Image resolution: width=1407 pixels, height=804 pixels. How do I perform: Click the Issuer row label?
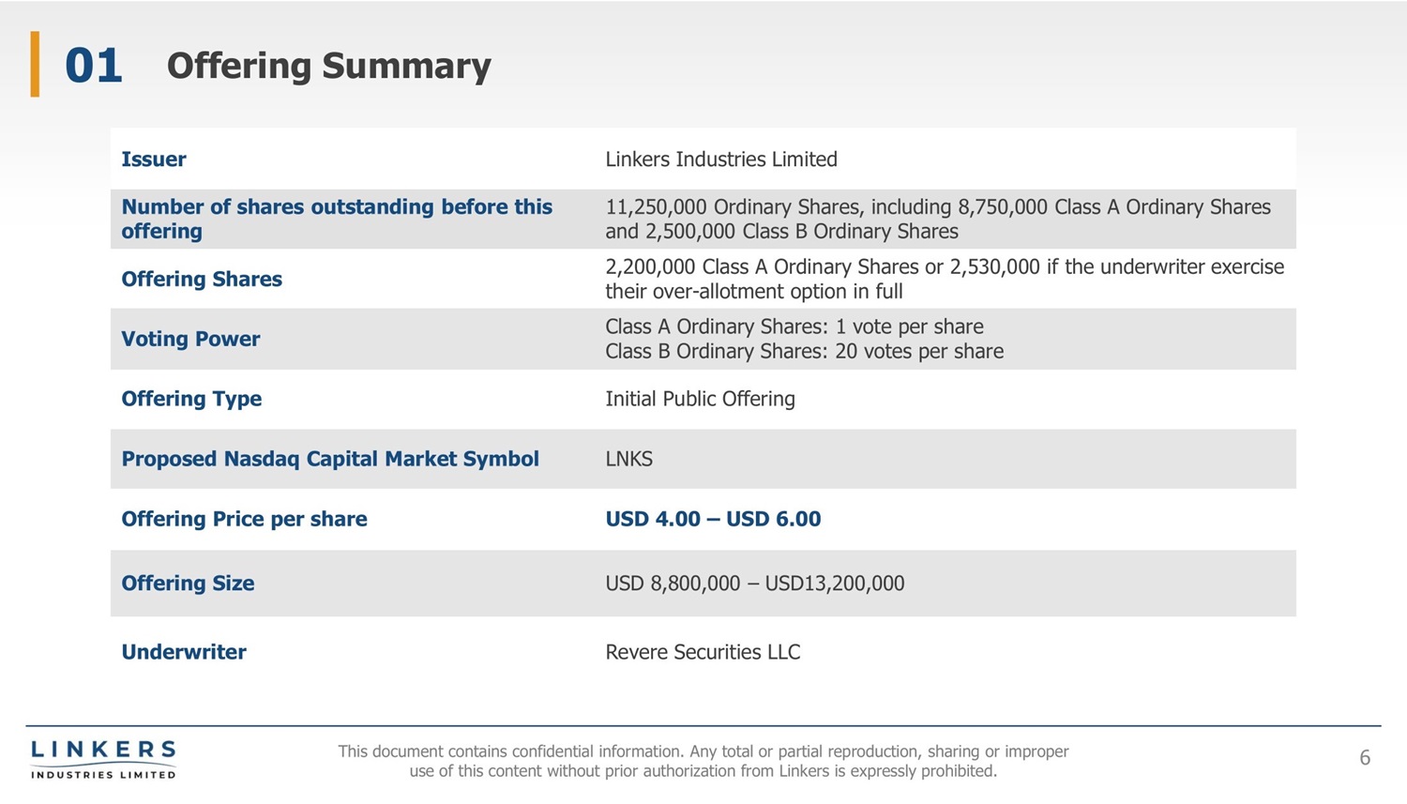point(154,159)
